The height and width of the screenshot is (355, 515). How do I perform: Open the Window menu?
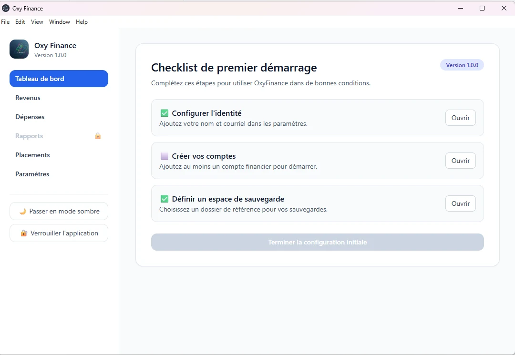(60, 21)
